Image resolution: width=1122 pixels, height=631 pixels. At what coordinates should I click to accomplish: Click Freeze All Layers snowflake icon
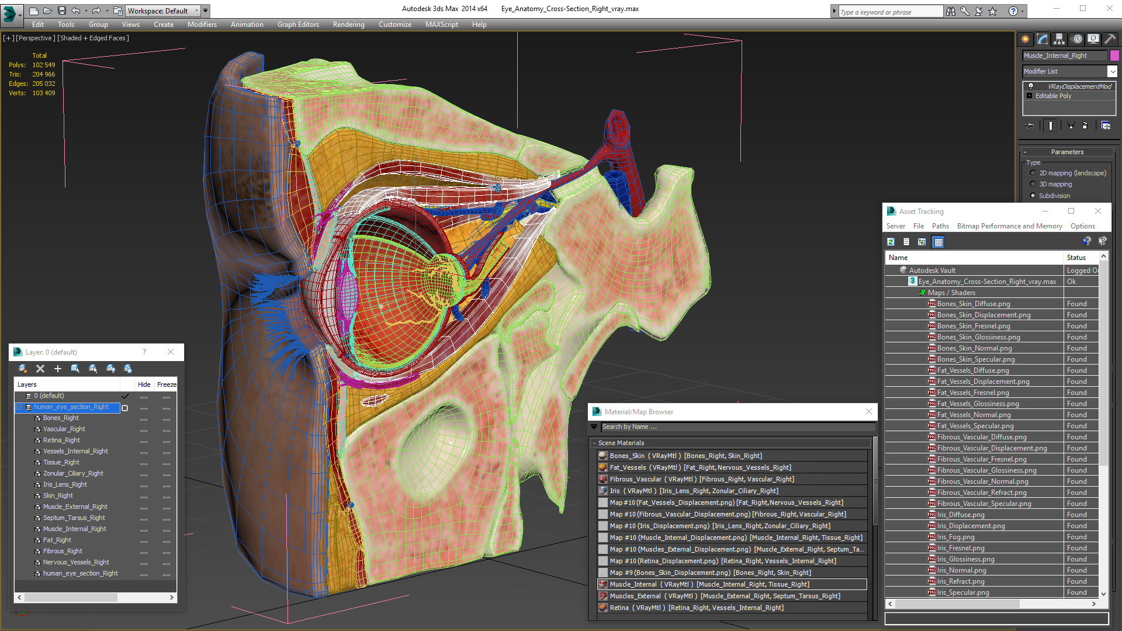coord(128,369)
